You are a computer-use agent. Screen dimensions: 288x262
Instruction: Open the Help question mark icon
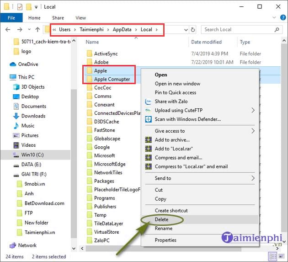[x=283, y=18]
